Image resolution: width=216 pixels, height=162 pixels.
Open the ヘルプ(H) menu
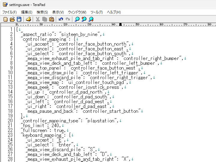pyautogui.click(x=114, y=12)
